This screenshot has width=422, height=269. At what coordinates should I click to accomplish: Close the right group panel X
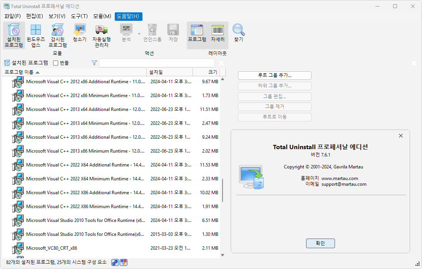click(414, 63)
